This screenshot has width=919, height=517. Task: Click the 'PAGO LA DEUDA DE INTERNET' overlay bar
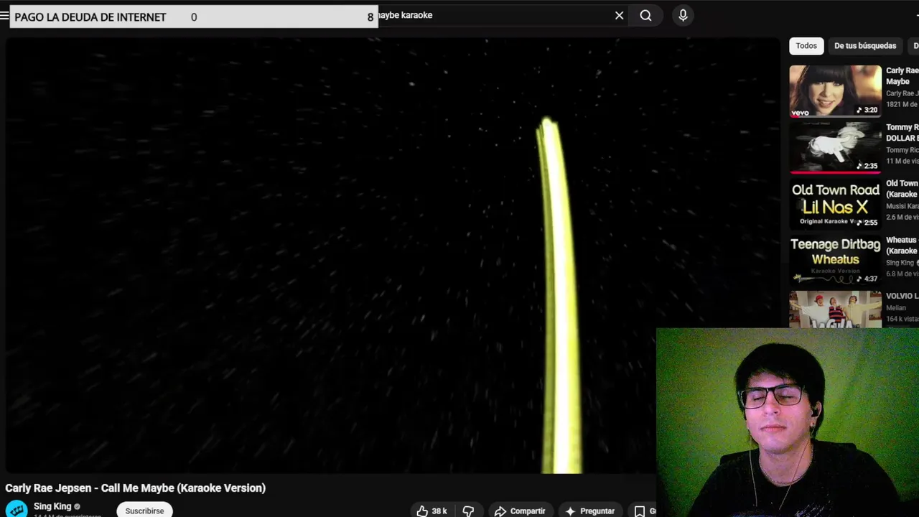click(194, 17)
